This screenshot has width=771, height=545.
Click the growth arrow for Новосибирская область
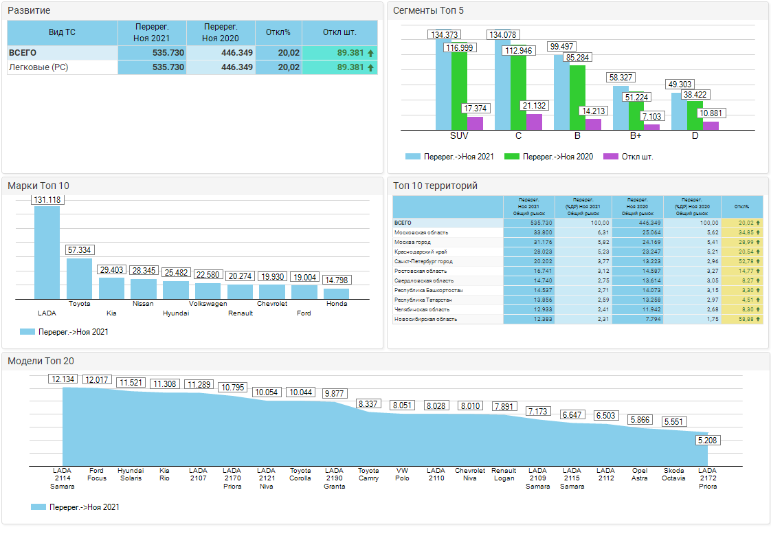(759, 320)
